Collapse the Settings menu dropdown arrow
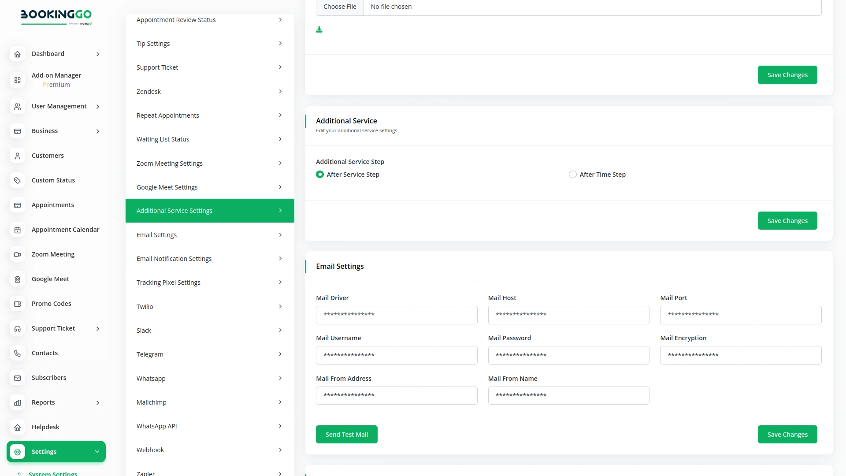The width and height of the screenshot is (846, 476). (x=97, y=452)
